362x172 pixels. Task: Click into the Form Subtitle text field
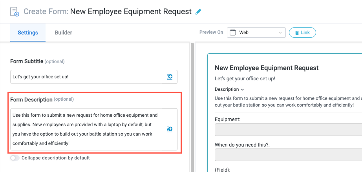(86, 77)
